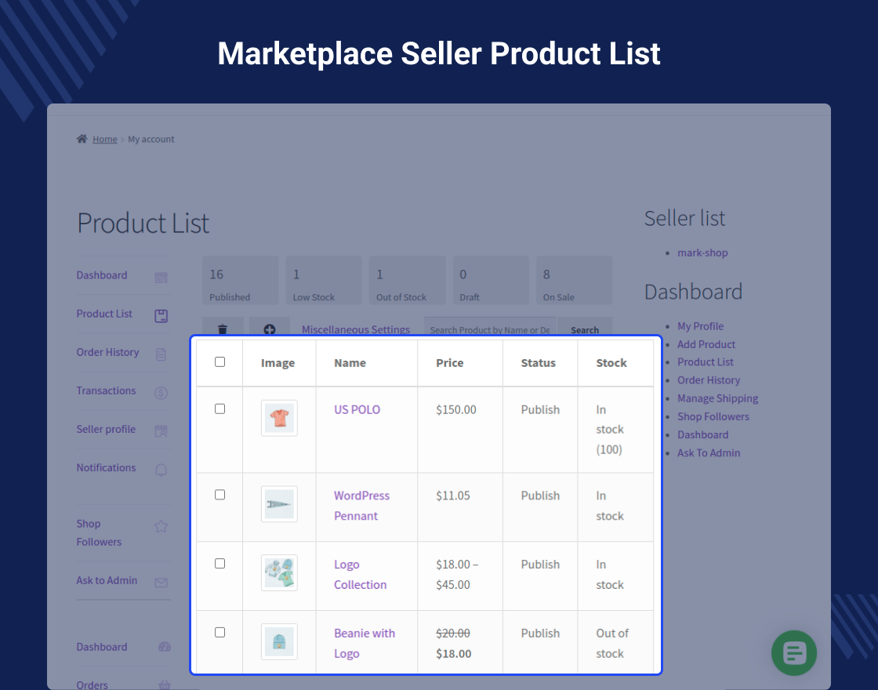The image size is (878, 690).
Task: Click the trash icon to delete selected products
Action: click(x=223, y=329)
